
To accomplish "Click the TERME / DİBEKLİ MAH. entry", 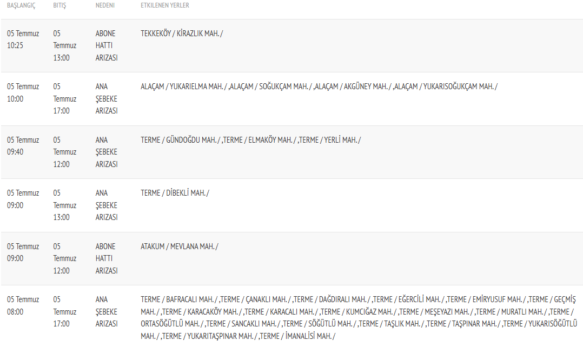I will pyautogui.click(x=175, y=193).
